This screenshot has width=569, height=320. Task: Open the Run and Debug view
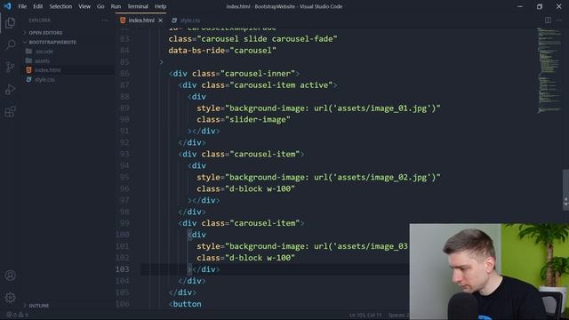tap(10, 89)
